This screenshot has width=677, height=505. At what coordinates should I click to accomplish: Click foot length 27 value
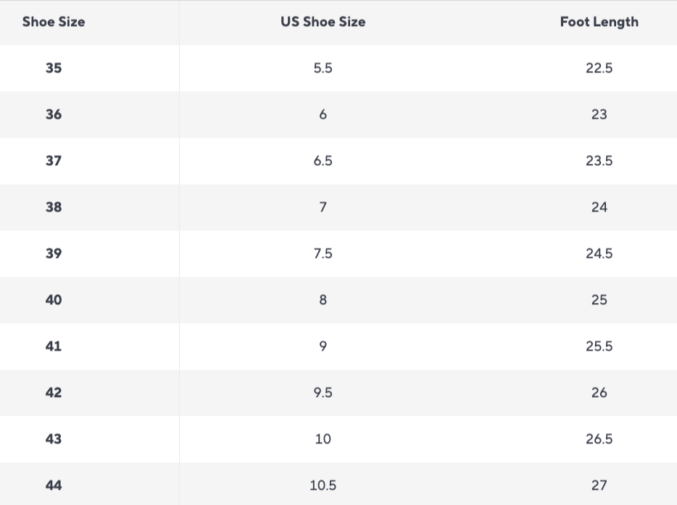(599, 485)
